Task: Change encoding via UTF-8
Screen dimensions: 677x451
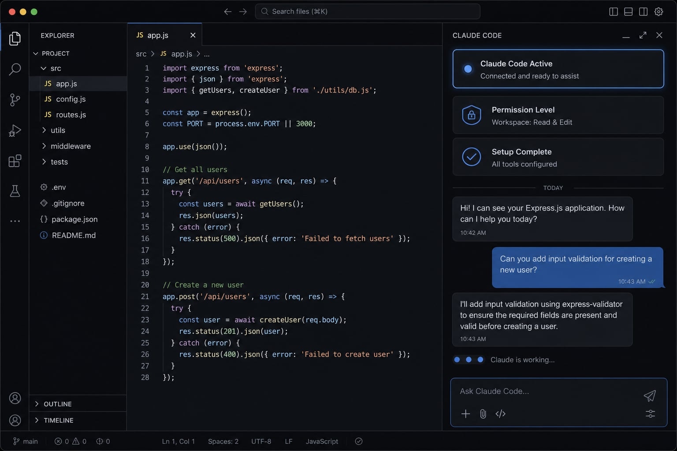Action: point(261,441)
